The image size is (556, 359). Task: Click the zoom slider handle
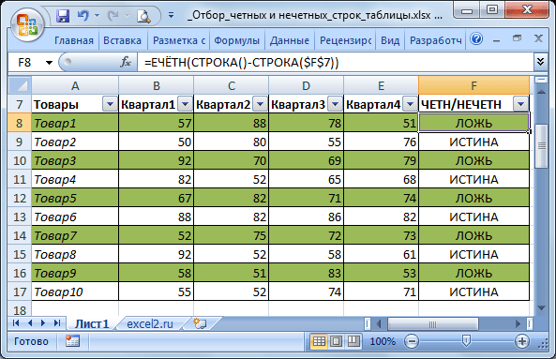[466, 341]
